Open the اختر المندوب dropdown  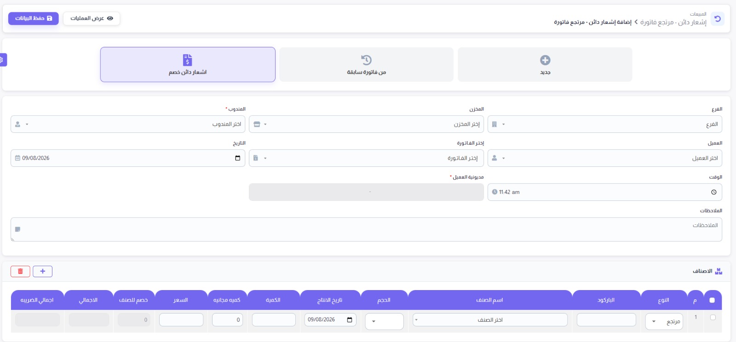pyautogui.click(x=128, y=124)
